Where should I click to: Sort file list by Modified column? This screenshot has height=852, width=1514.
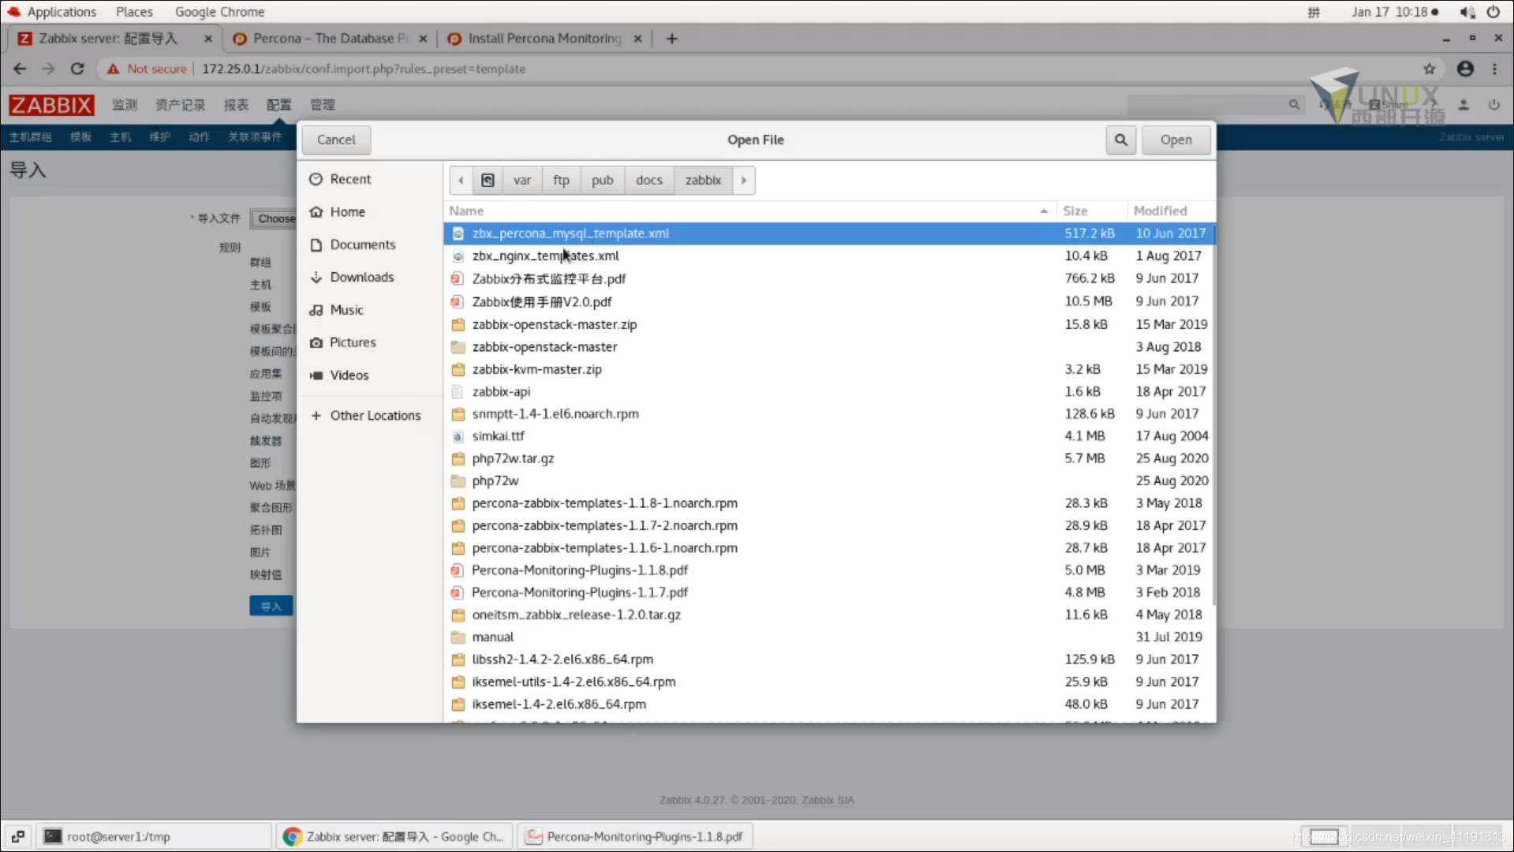click(x=1171, y=211)
